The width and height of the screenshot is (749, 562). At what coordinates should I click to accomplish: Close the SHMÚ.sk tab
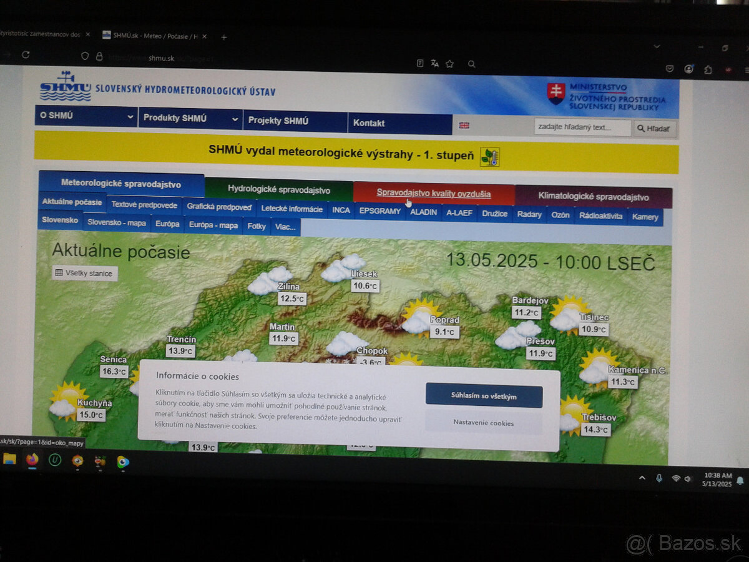[x=204, y=36]
